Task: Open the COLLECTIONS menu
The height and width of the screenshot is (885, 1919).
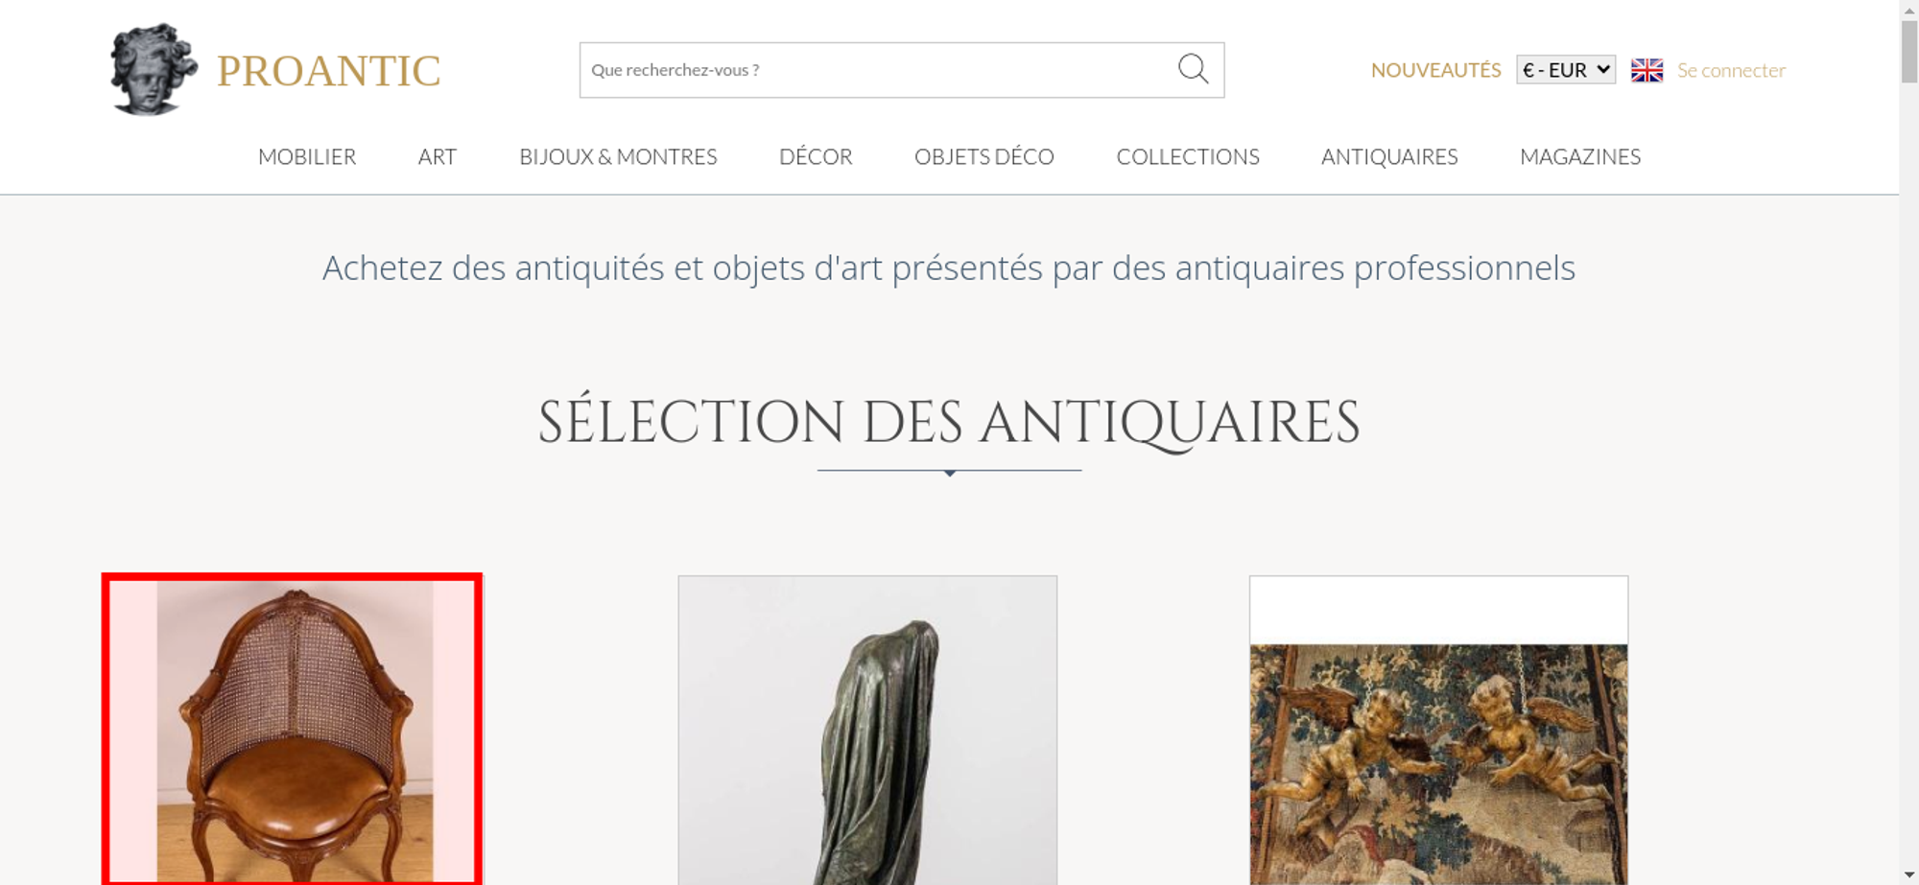Action: [1188, 156]
